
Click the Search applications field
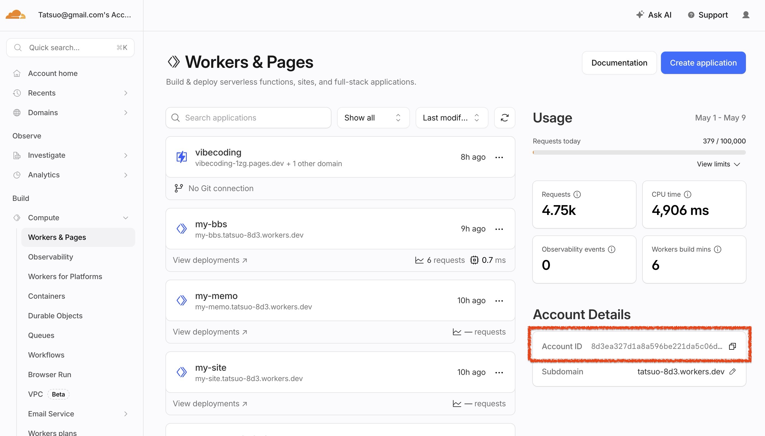pos(248,118)
